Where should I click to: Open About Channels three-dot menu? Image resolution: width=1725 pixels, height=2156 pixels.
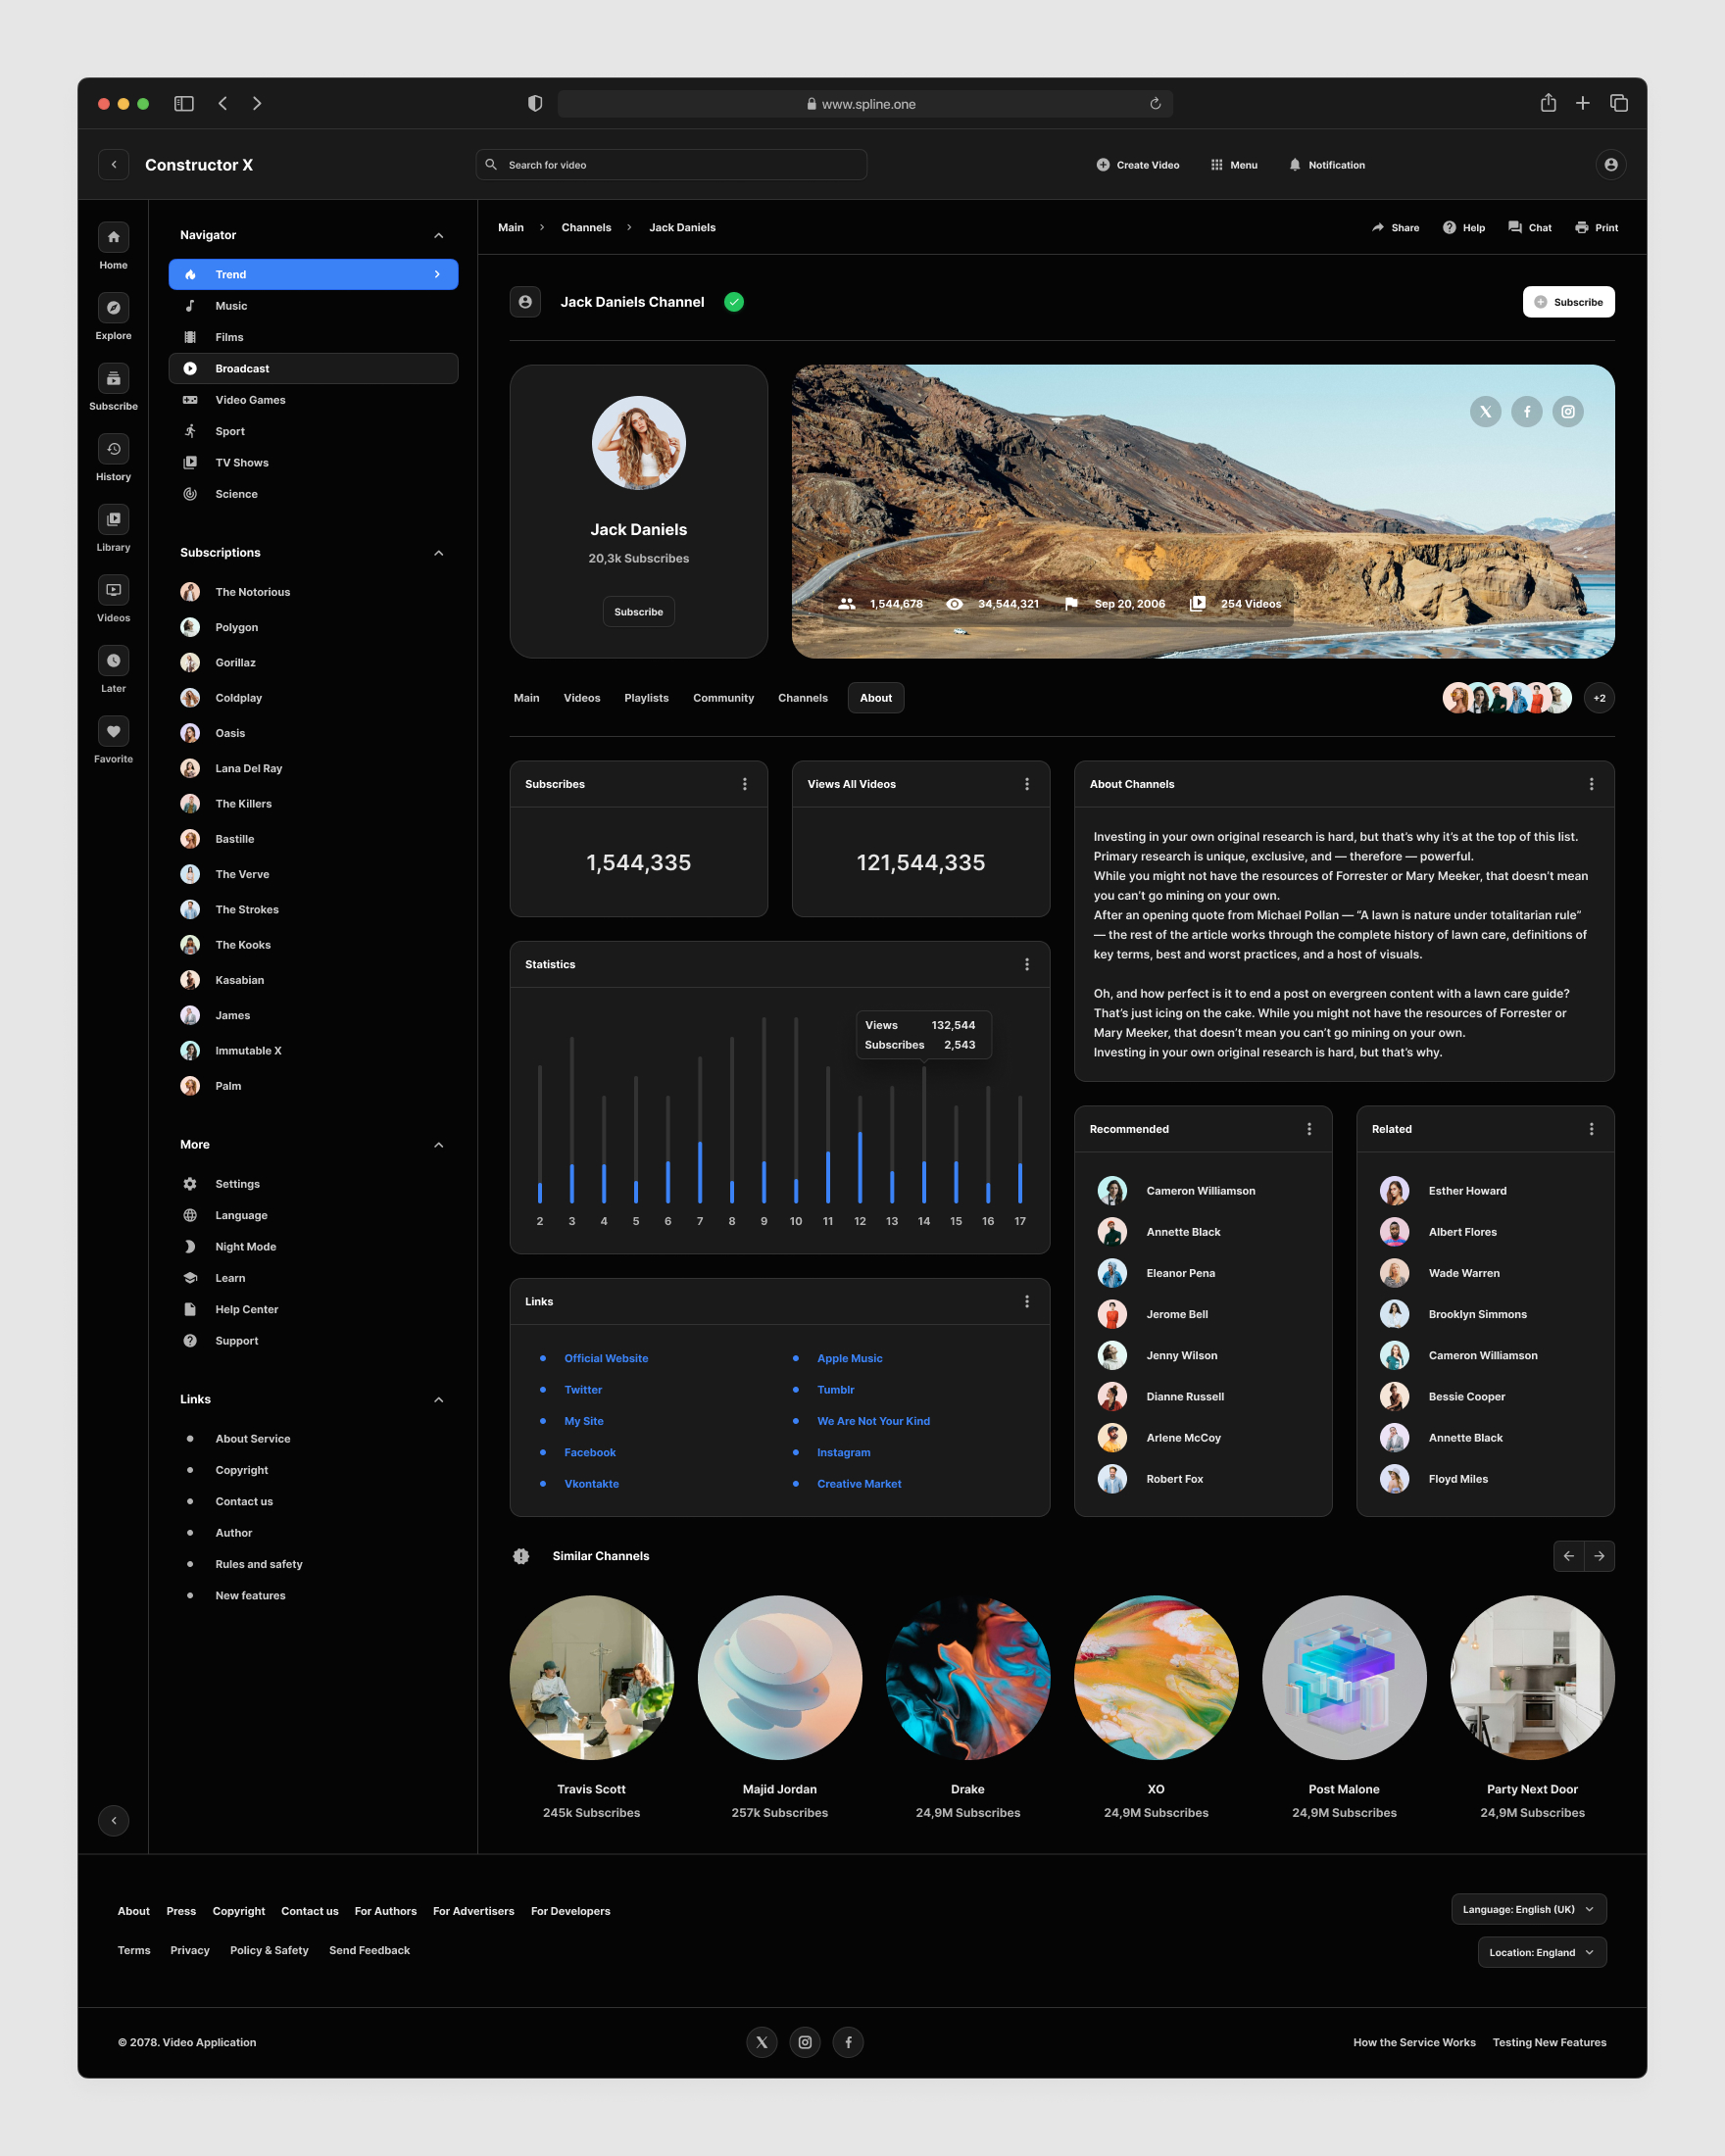[1591, 784]
